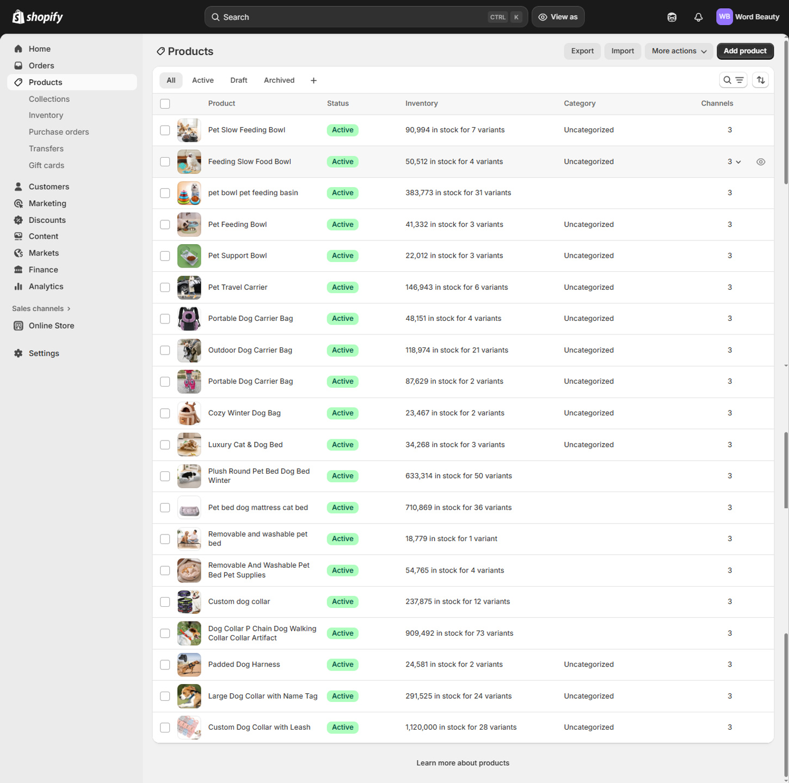Click the WB store avatar
The image size is (789, 783).
pyautogui.click(x=724, y=17)
